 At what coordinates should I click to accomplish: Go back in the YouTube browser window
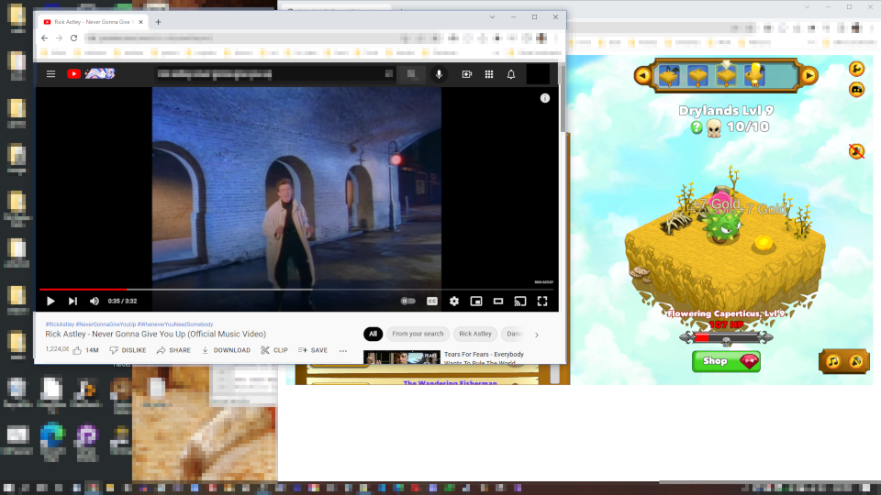(x=44, y=38)
